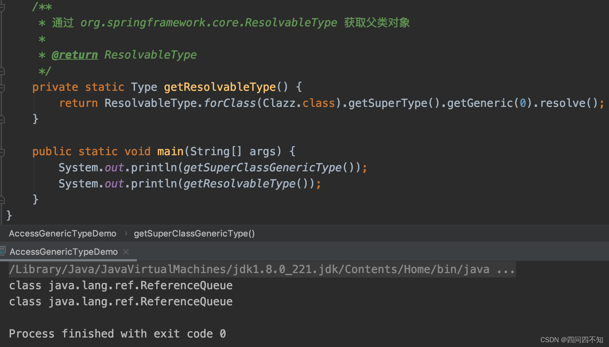This screenshot has height=347, width=609.
Task: Switch to the AccessGenericTypeDemo run console tab
Action: (x=63, y=251)
